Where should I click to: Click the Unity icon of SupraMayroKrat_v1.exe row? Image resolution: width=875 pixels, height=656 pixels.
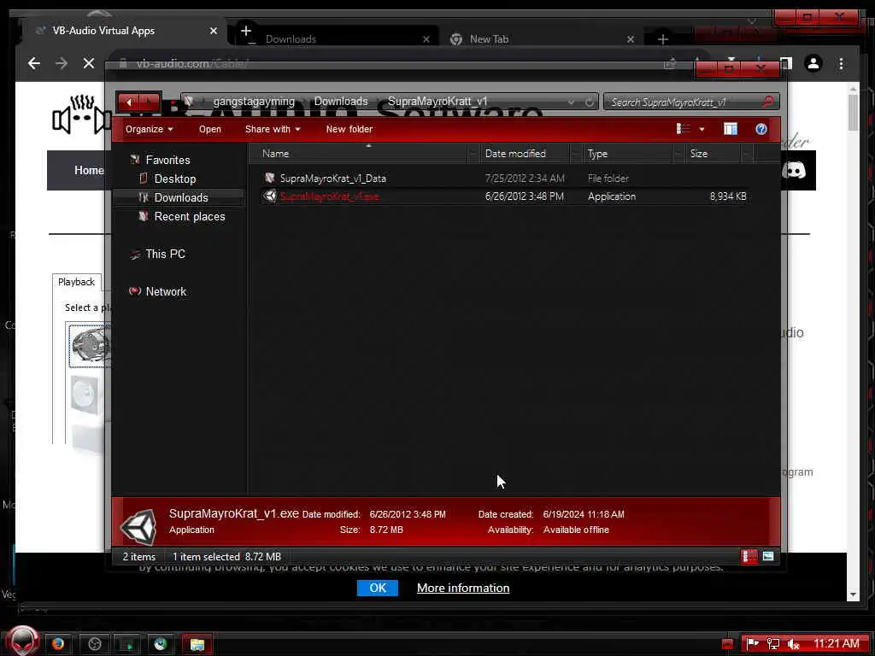click(270, 196)
